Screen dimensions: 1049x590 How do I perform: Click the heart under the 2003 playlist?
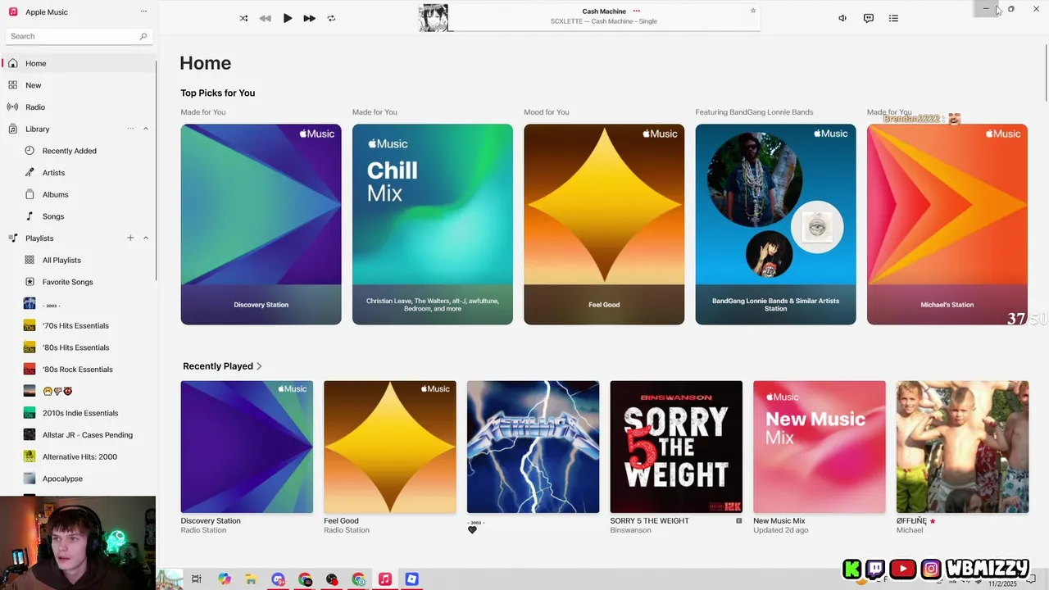(x=472, y=530)
